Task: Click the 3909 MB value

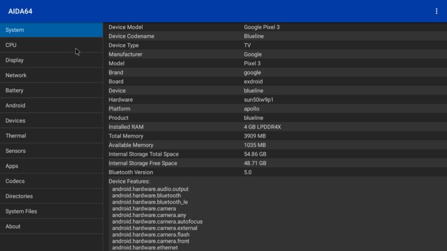Action: tap(255, 136)
